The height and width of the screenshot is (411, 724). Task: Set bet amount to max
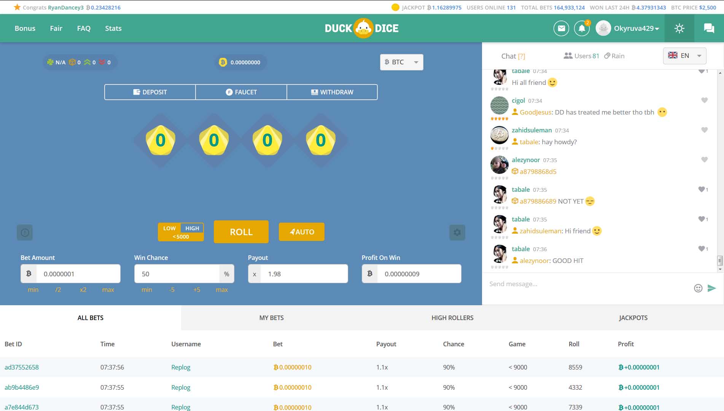108,290
